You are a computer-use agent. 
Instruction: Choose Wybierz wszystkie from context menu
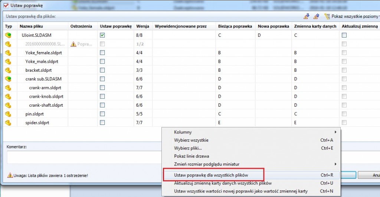click(191, 140)
